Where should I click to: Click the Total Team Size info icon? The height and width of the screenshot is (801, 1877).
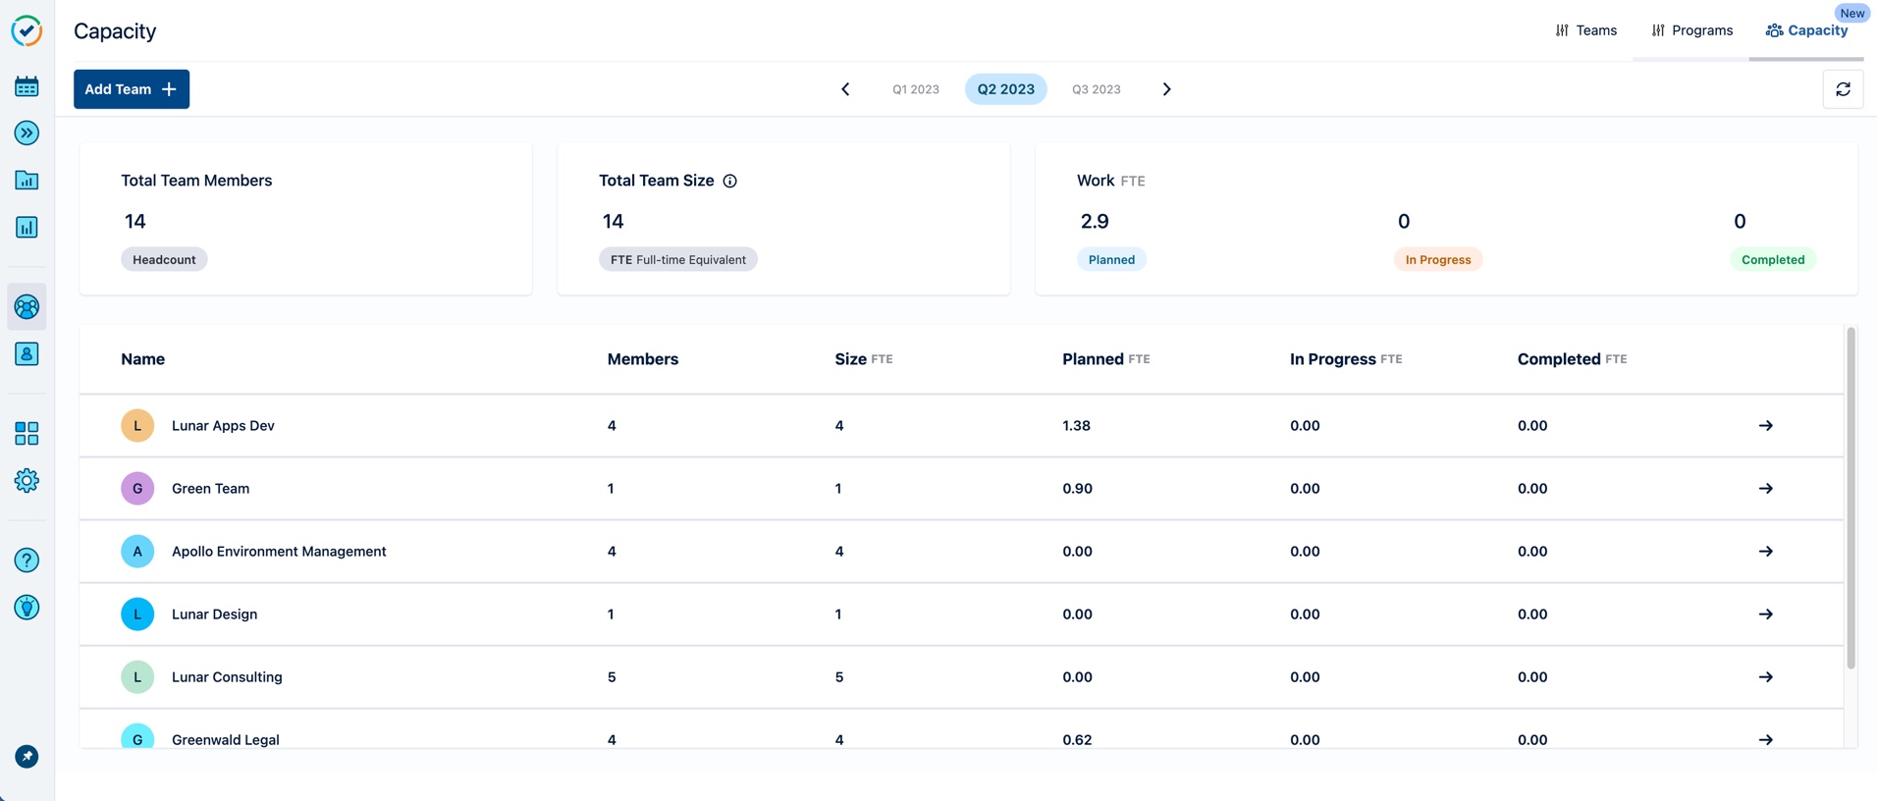[729, 181]
